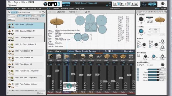The width and height of the screenshot is (172, 96).
Task: Click the blue stop transport button
Action: (119, 4)
